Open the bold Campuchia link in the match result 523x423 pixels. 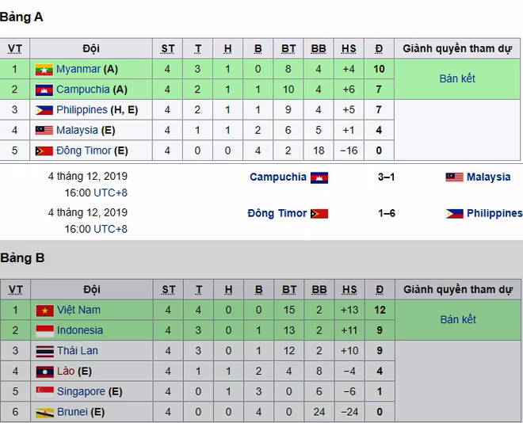278,177
